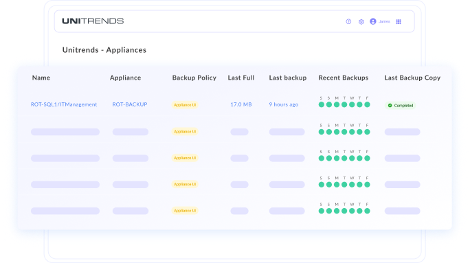The width and height of the screenshot is (470, 263).
Task: Click the 9 hours ago last backup
Action: coord(284,104)
